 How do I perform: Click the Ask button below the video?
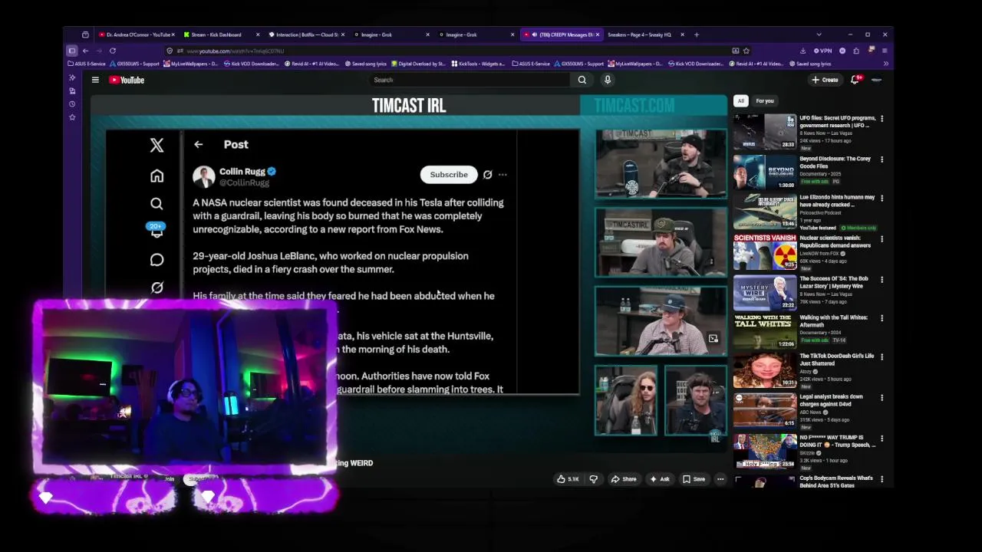tap(660, 479)
